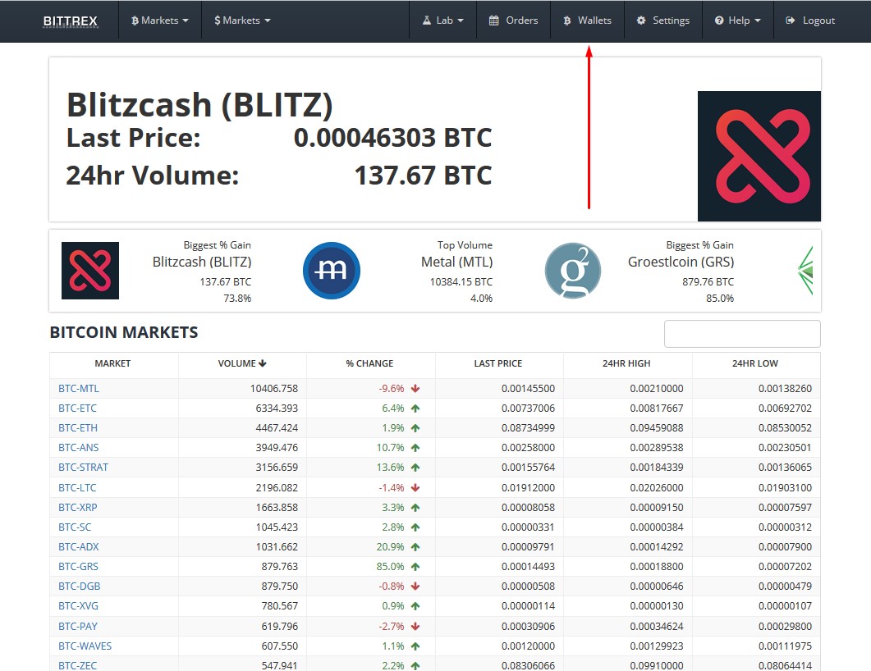Open the BTC-XVG market link
871x671 pixels.
click(78, 606)
